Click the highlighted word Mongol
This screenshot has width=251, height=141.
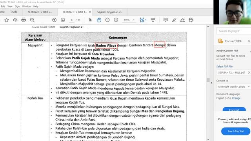point(160,45)
